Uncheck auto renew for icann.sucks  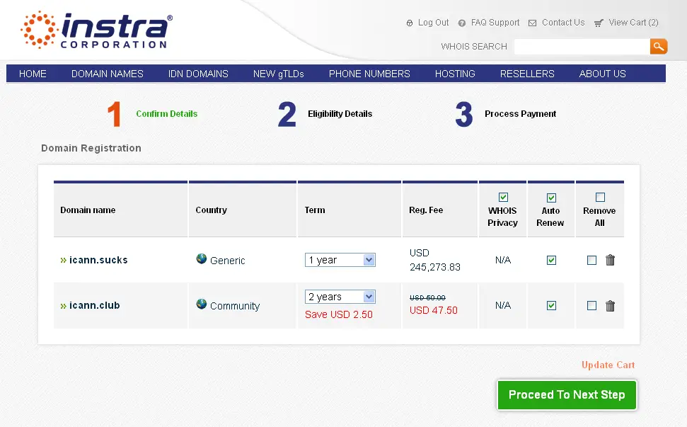coord(551,261)
